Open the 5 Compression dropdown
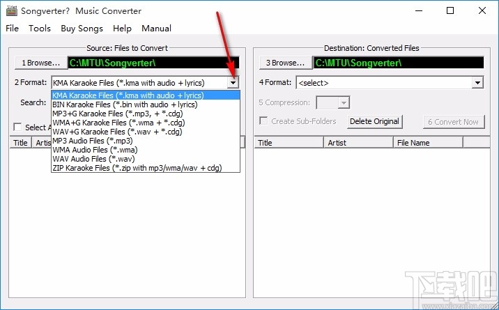This screenshot has height=310, width=499. [344, 102]
